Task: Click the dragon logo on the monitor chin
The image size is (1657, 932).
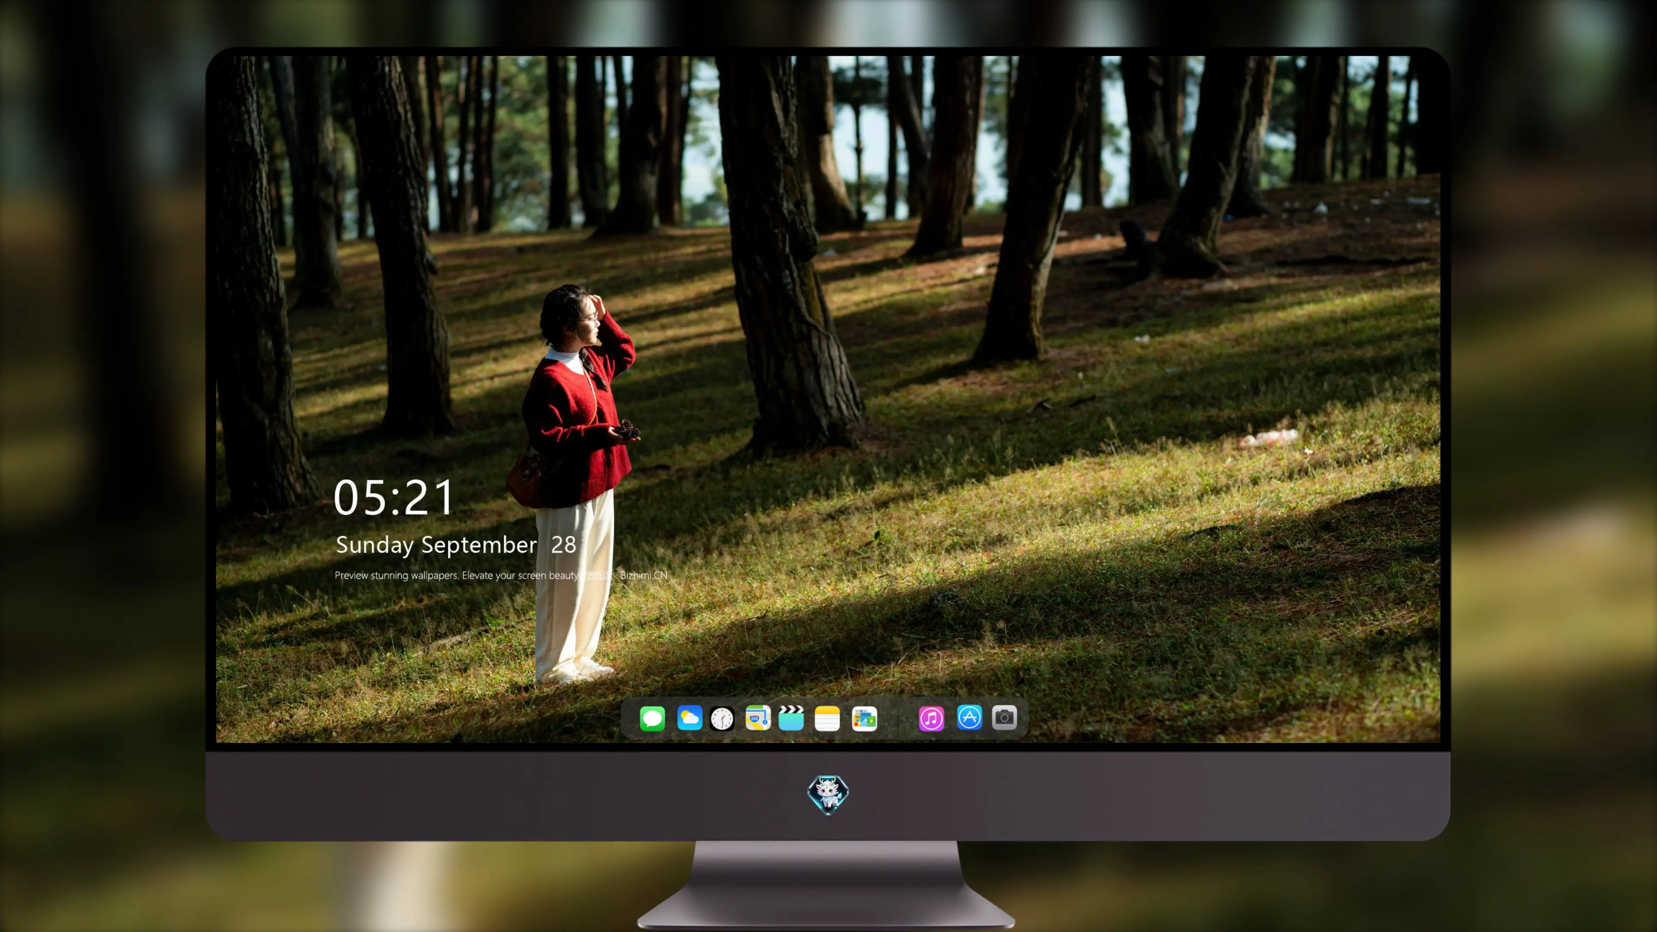Action: pos(828,795)
